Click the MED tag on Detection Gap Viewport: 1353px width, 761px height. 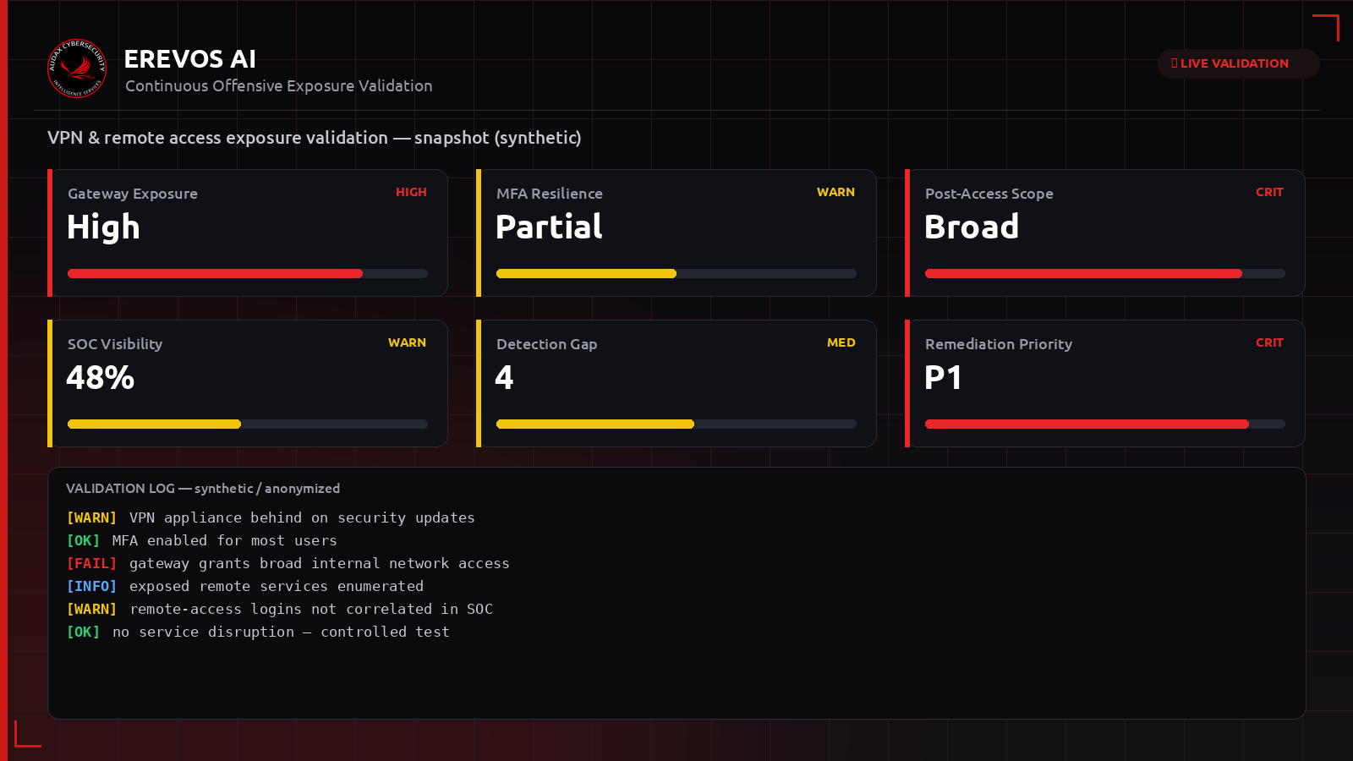coord(841,342)
